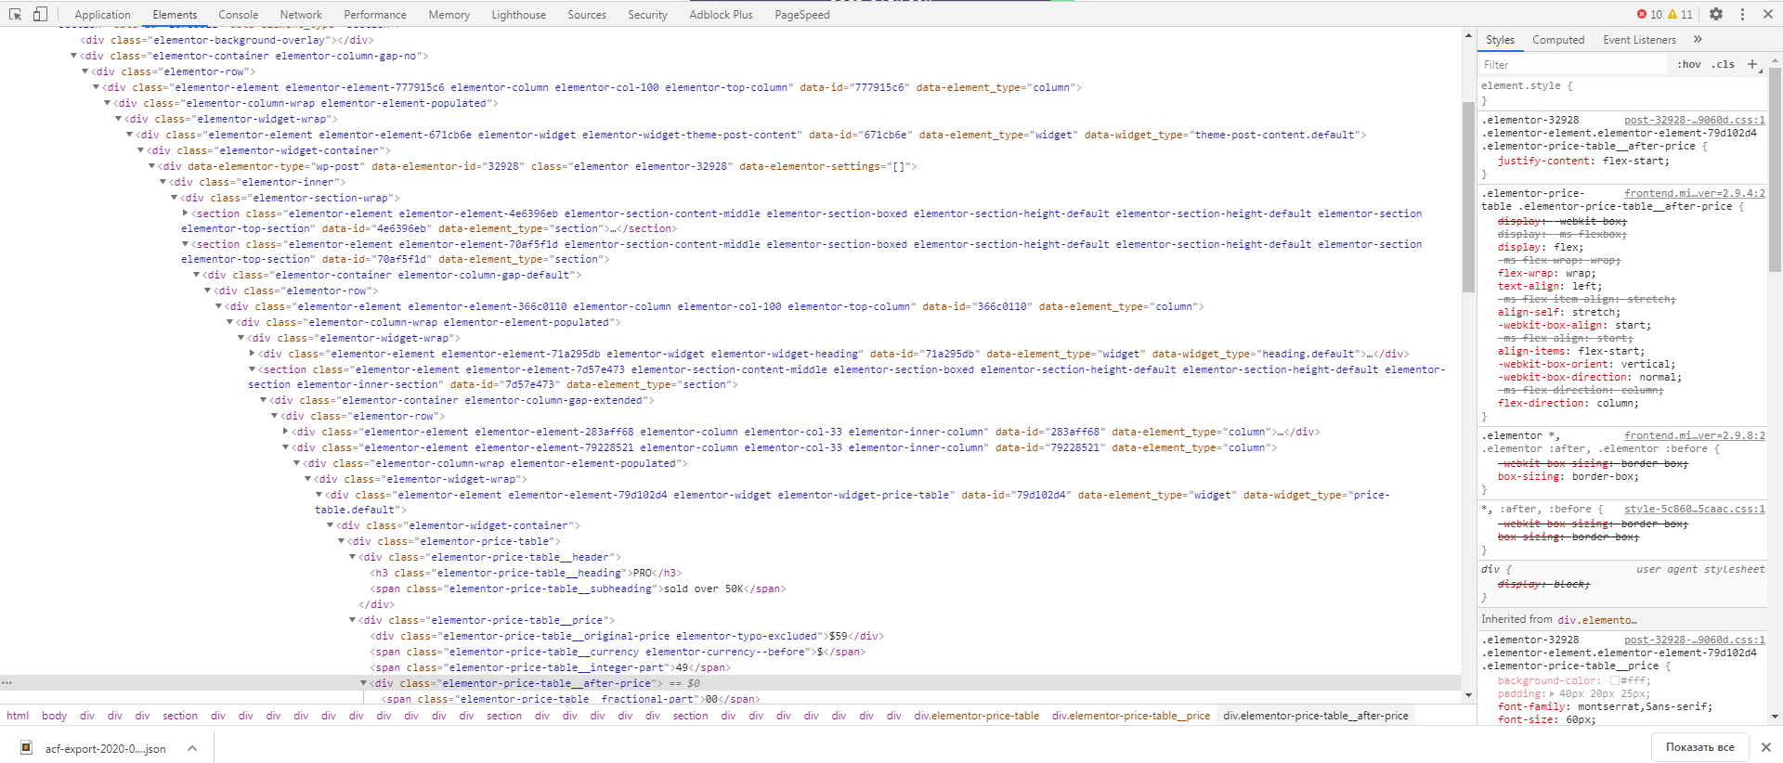Open DevTools settings gear
The height and width of the screenshot is (763, 1783).
point(1716,14)
